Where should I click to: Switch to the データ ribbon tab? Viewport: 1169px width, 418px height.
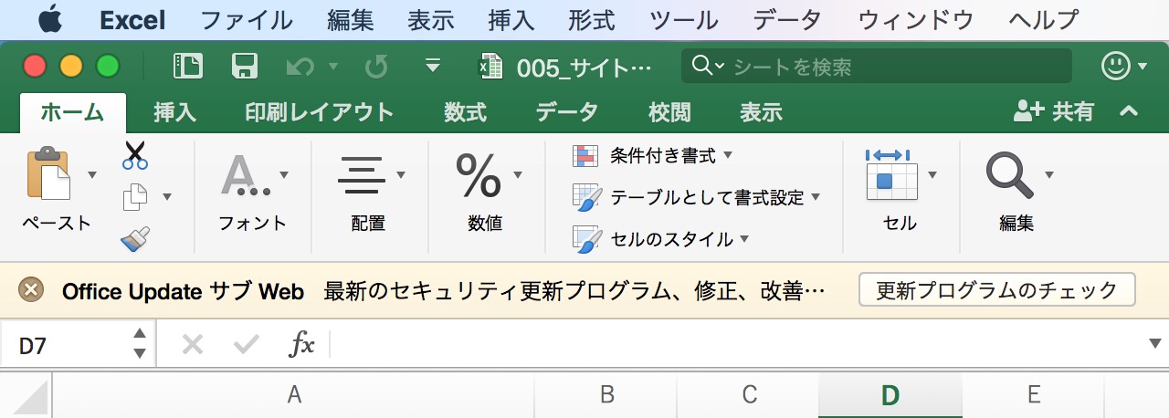(x=567, y=113)
